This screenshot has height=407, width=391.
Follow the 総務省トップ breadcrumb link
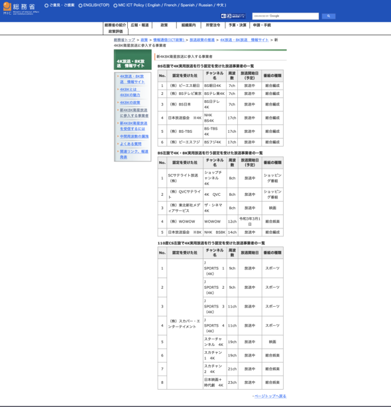(125, 40)
